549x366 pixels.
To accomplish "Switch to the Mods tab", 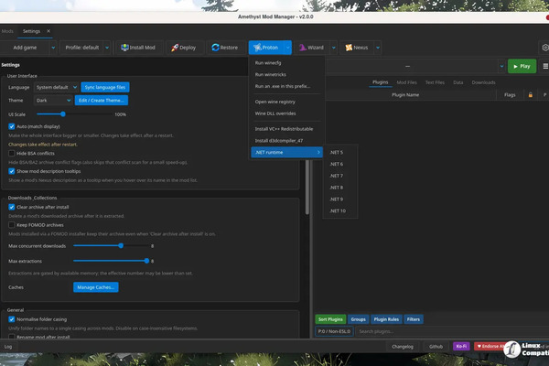I will [x=7, y=31].
